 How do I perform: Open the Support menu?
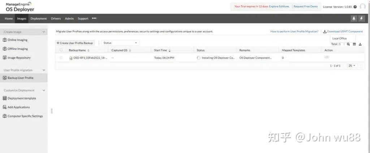83,18
